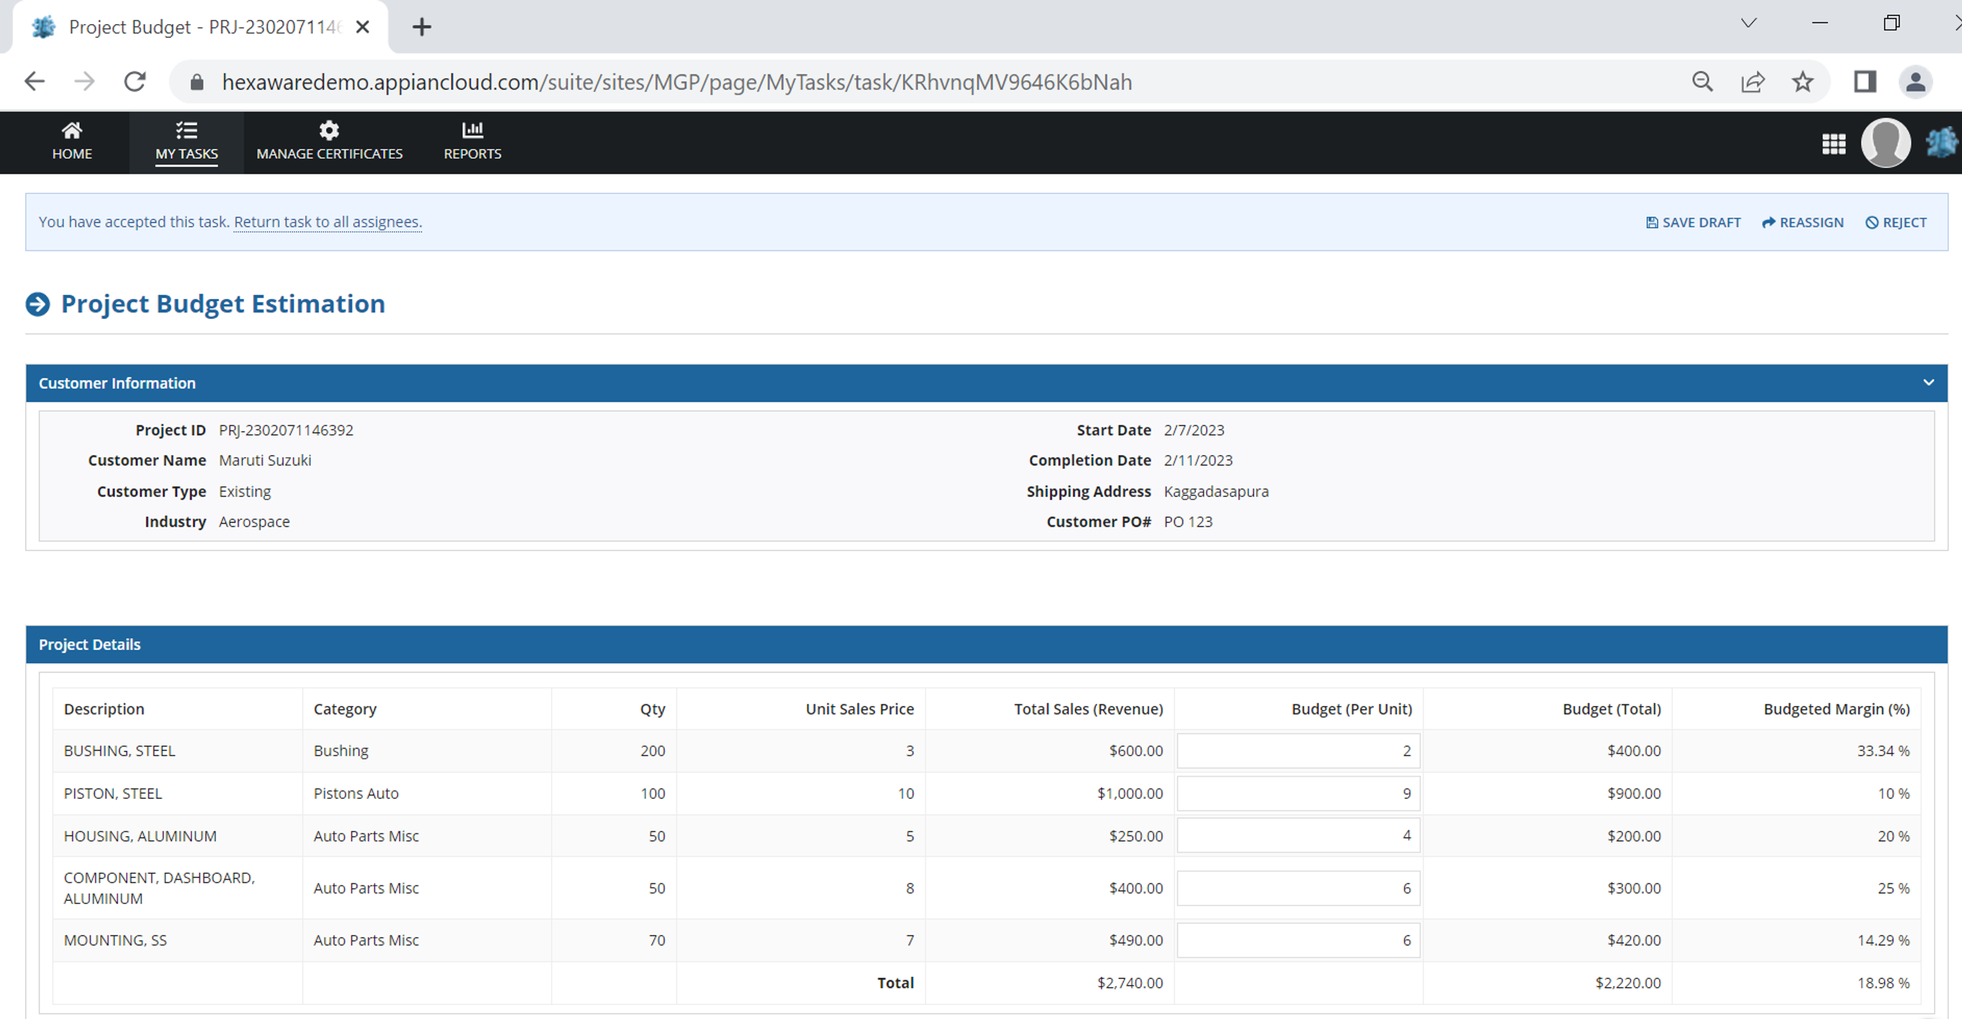The image size is (1962, 1019).
Task: Open the Reports page
Action: (472, 141)
